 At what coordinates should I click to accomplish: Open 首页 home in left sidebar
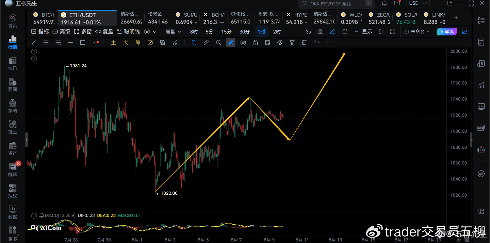click(x=13, y=21)
